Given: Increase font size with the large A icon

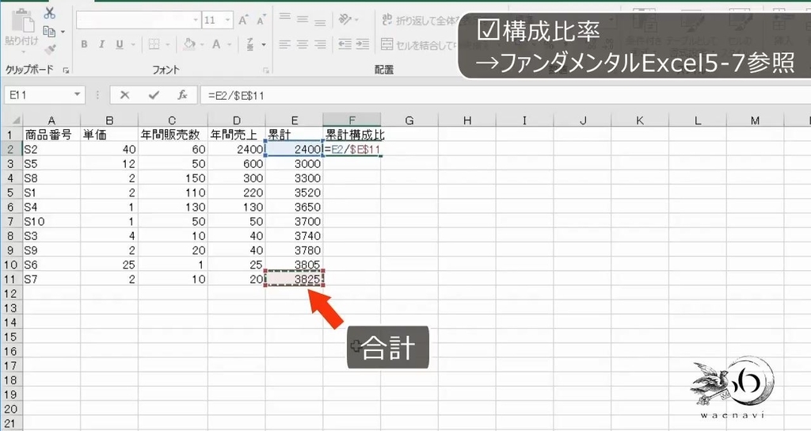Looking at the screenshot, I should pyautogui.click(x=243, y=20).
